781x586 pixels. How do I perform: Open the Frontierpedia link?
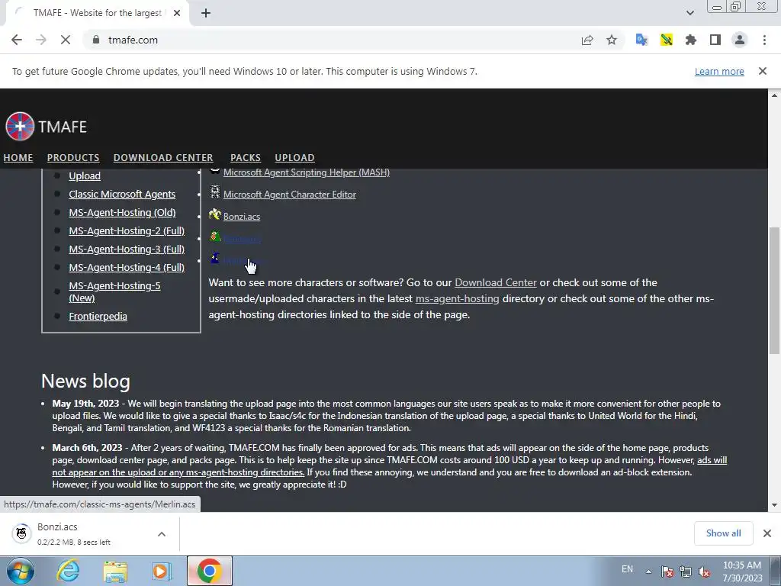[x=98, y=317]
